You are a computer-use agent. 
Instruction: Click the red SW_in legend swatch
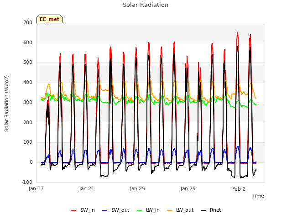click(x=74, y=211)
